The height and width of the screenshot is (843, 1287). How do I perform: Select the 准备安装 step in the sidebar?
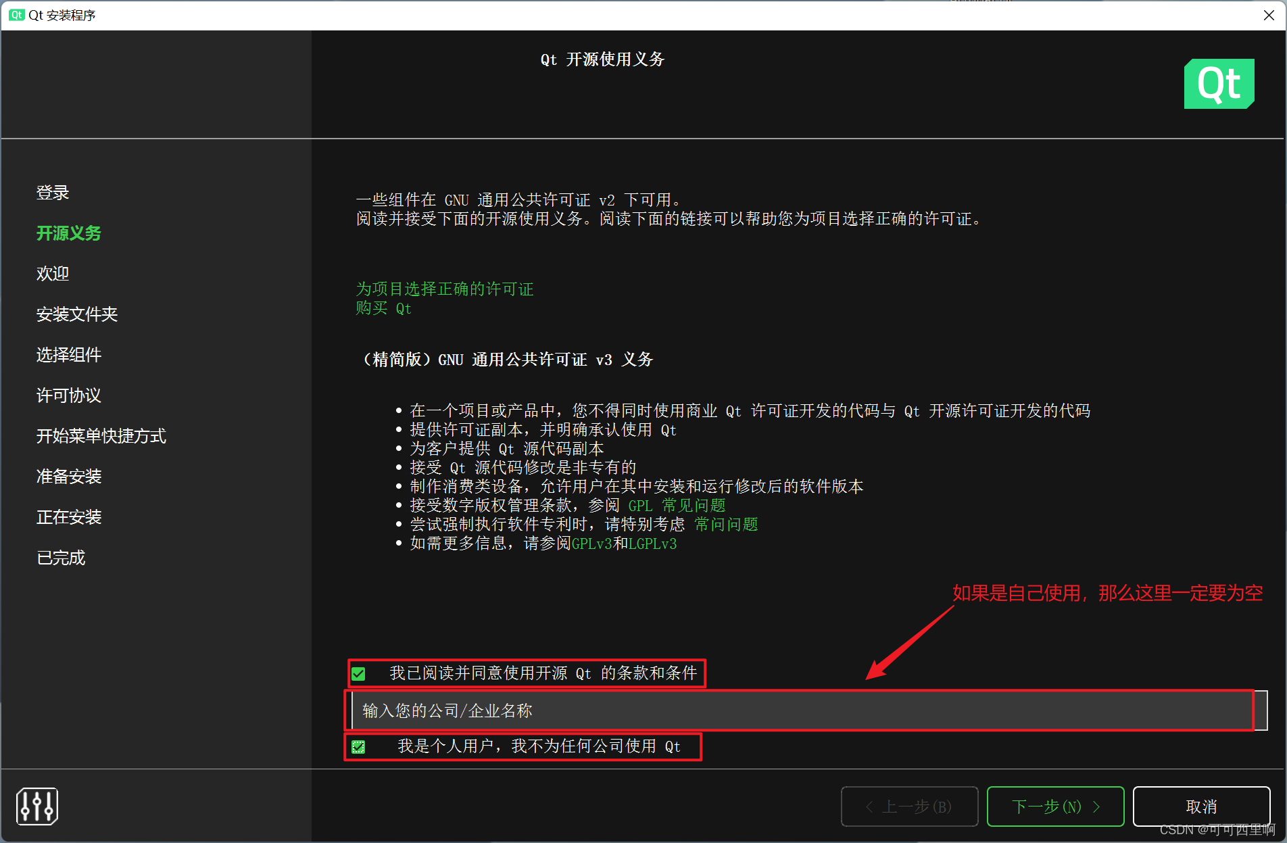[x=69, y=477]
